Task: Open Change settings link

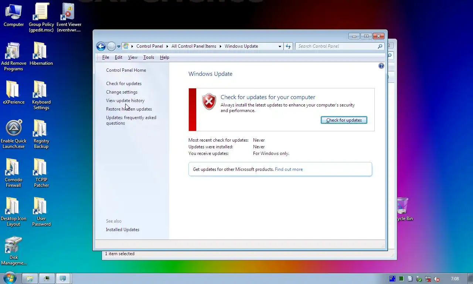Action: tap(122, 92)
